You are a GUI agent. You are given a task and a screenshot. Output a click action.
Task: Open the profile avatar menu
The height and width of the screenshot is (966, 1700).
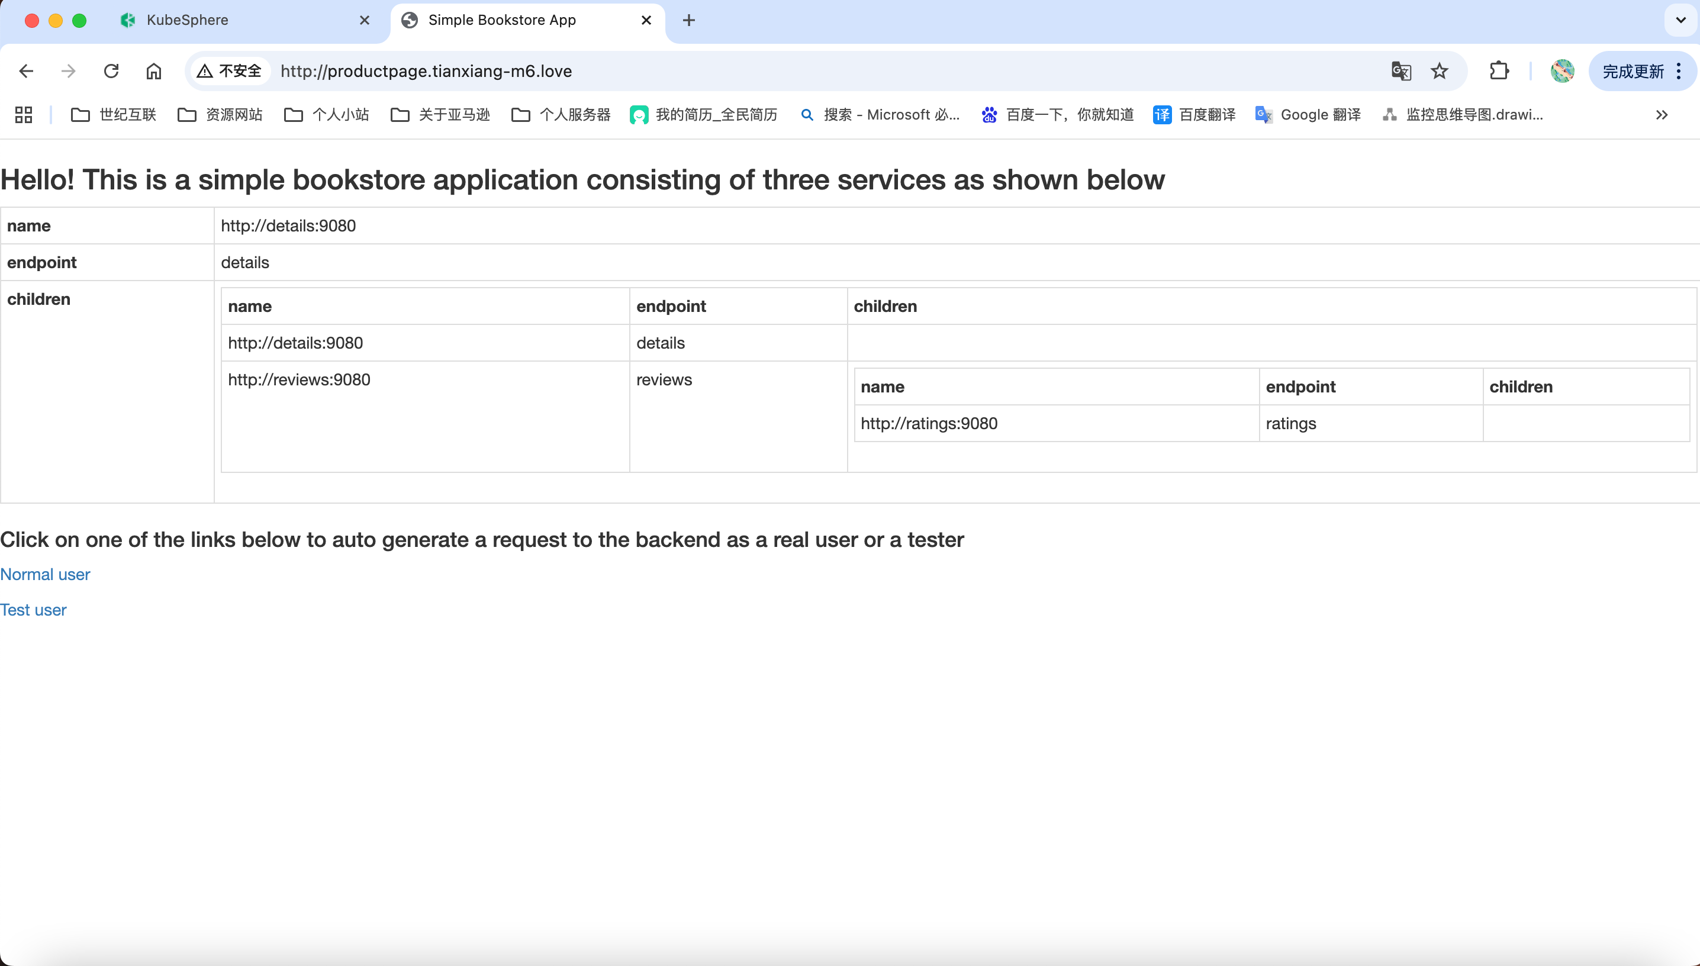coord(1561,71)
